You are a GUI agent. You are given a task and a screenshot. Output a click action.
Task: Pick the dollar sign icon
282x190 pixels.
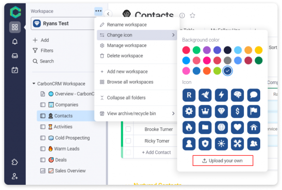click(237, 111)
